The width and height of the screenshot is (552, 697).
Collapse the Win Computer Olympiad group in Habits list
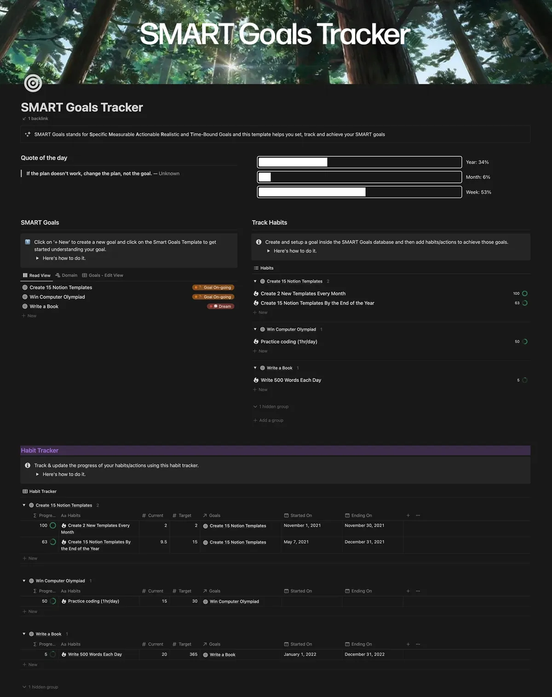[x=255, y=329]
